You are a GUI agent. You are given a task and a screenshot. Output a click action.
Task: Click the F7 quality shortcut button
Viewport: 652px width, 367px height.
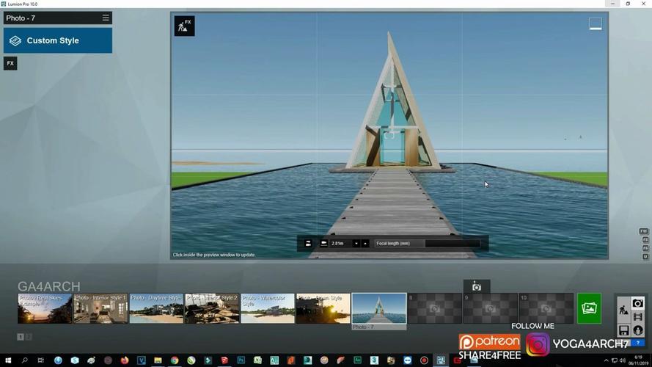tap(645, 256)
